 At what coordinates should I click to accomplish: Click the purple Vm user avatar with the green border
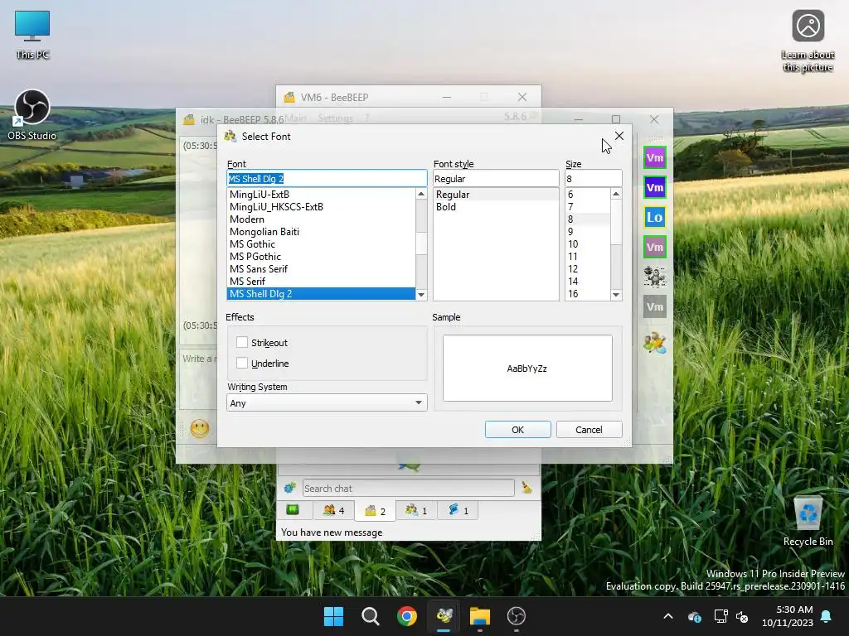655,158
